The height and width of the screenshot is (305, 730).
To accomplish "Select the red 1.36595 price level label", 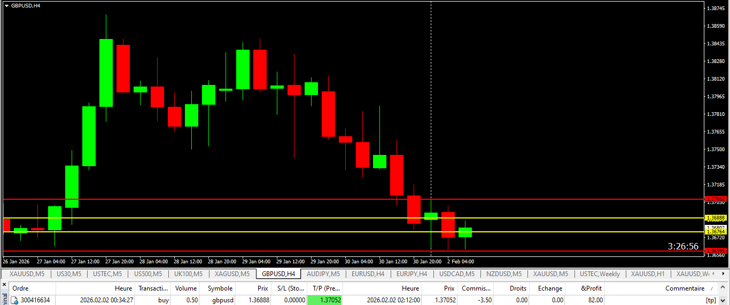I will point(715,251).
